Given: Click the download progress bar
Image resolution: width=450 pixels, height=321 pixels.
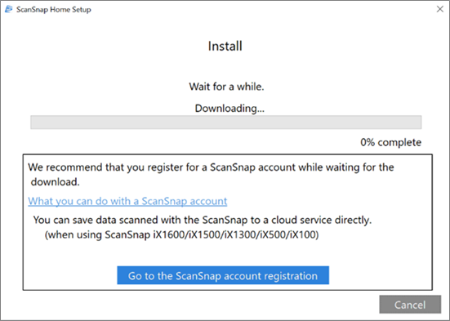Looking at the screenshot, I should [226, 123].
